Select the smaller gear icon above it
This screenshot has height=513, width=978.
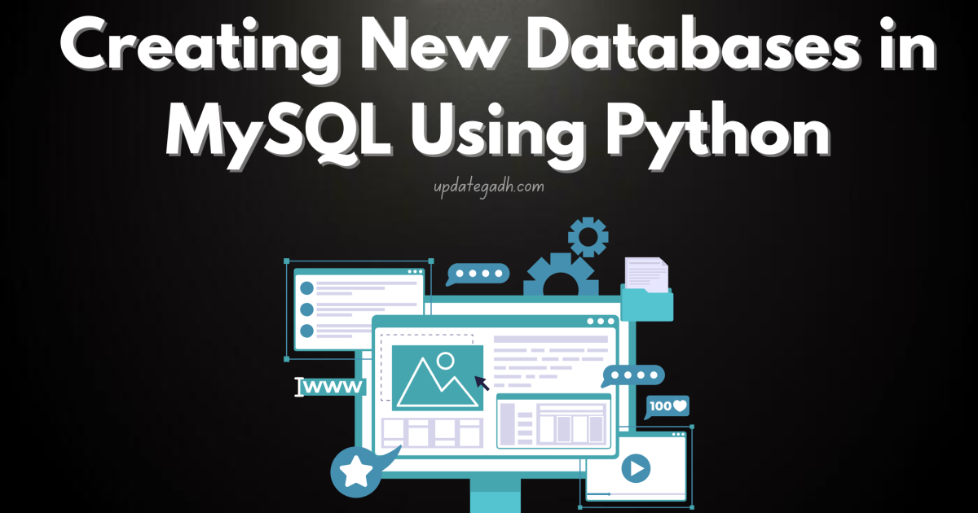[588, 236]
